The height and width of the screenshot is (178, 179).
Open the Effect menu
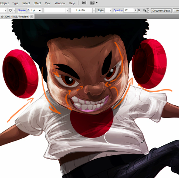click(37, 3)
